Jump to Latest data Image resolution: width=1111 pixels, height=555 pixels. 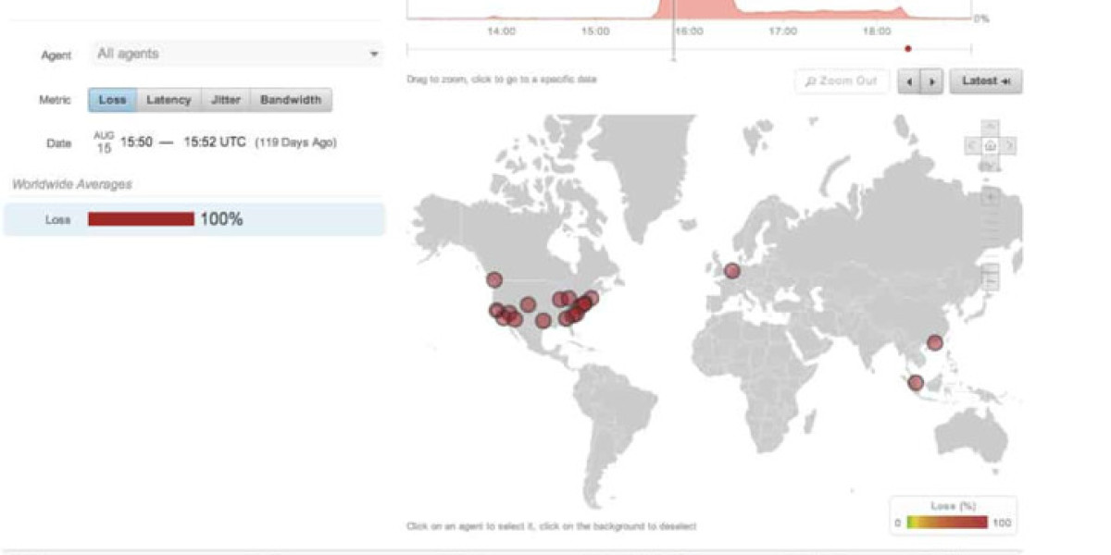[985, 81]
